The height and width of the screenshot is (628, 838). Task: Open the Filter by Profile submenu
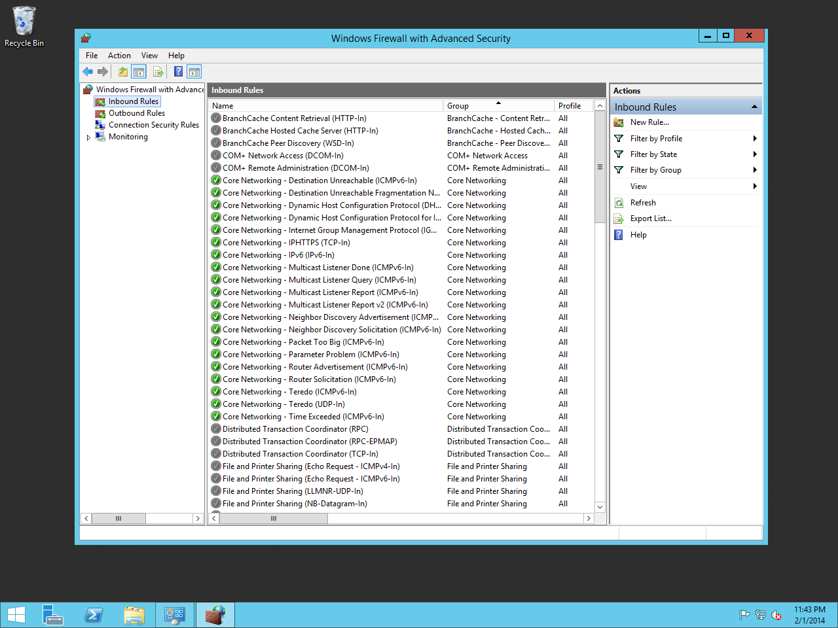656,139
